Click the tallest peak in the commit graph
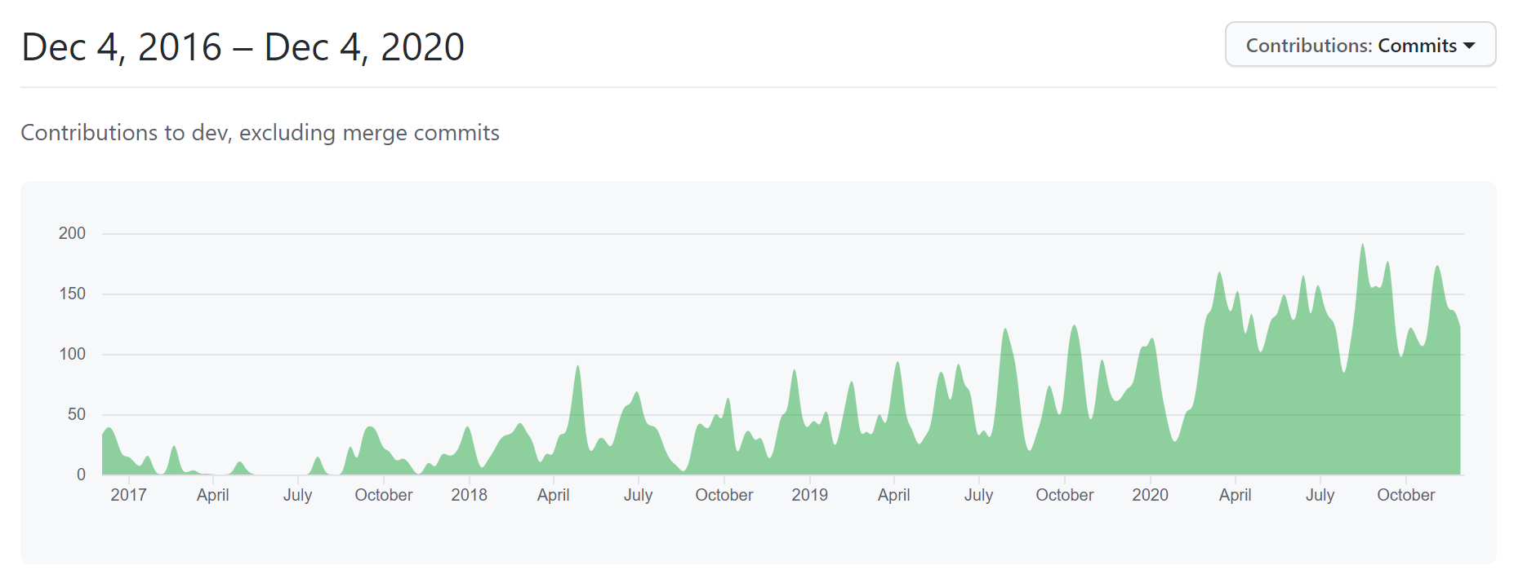 point(1362,246)
